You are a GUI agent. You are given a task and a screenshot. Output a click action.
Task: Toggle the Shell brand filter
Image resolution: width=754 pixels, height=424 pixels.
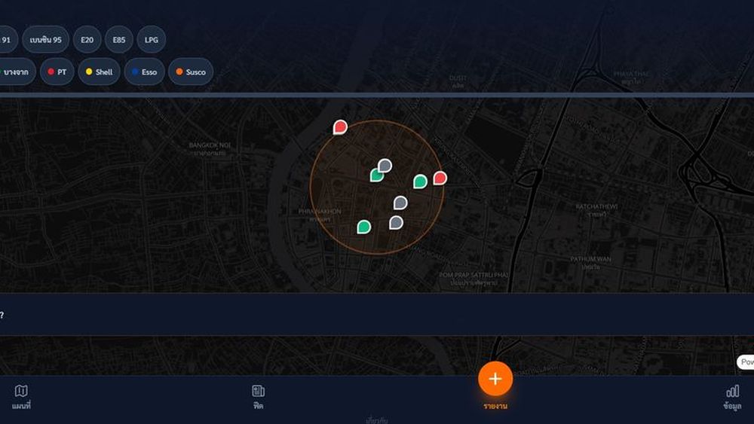pos(99,72)
